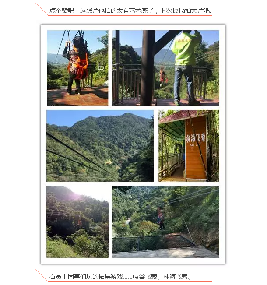This screenshot has width=267, height=285.
Task: Click the red tiled roof of station
Action: point(178,116)
